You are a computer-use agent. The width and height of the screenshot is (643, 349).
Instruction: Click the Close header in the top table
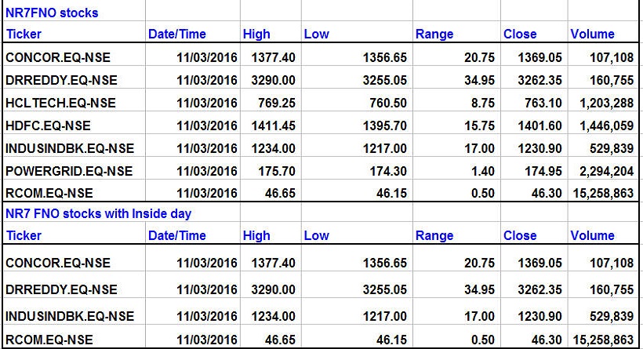click(x=520, y=35)
